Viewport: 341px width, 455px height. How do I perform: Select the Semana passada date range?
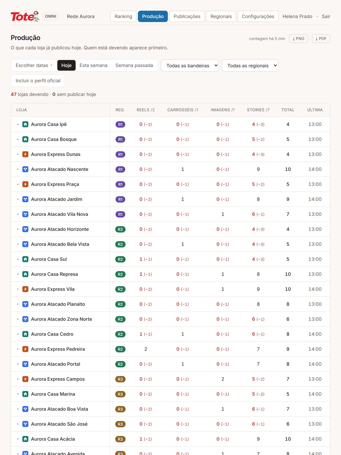134,65
